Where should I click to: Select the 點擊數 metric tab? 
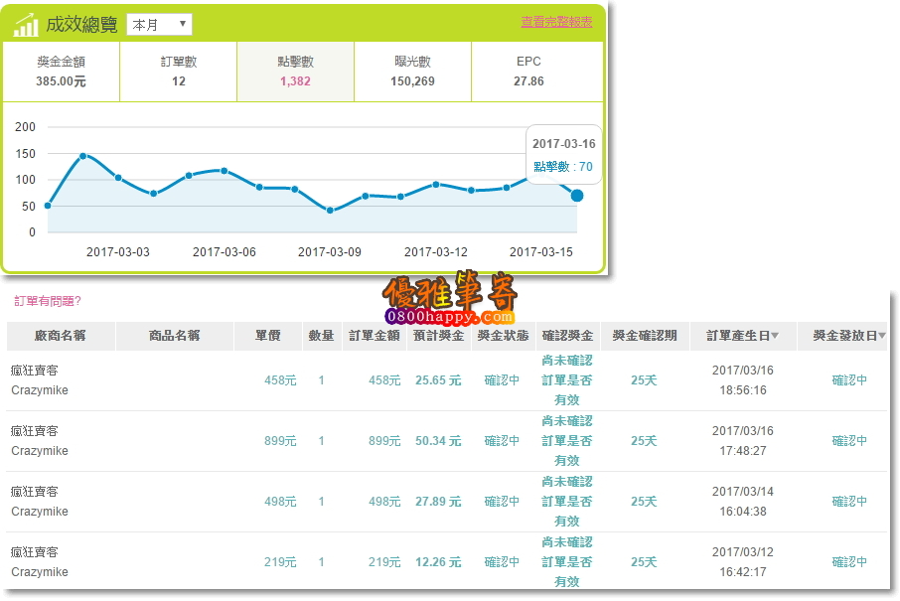coord(296,72)
